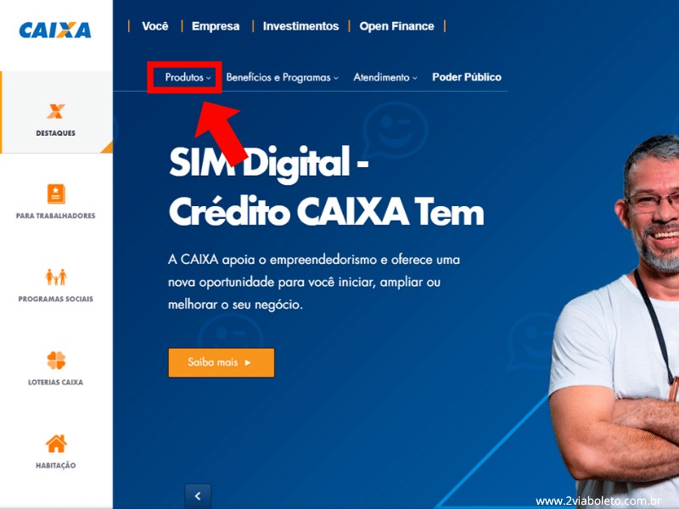Screen dimensions: 679x509
Task: Click the smiling man banner image
Action: 614,321
